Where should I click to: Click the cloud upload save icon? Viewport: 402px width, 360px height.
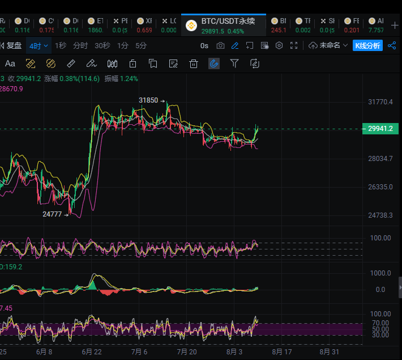point(313,46)
